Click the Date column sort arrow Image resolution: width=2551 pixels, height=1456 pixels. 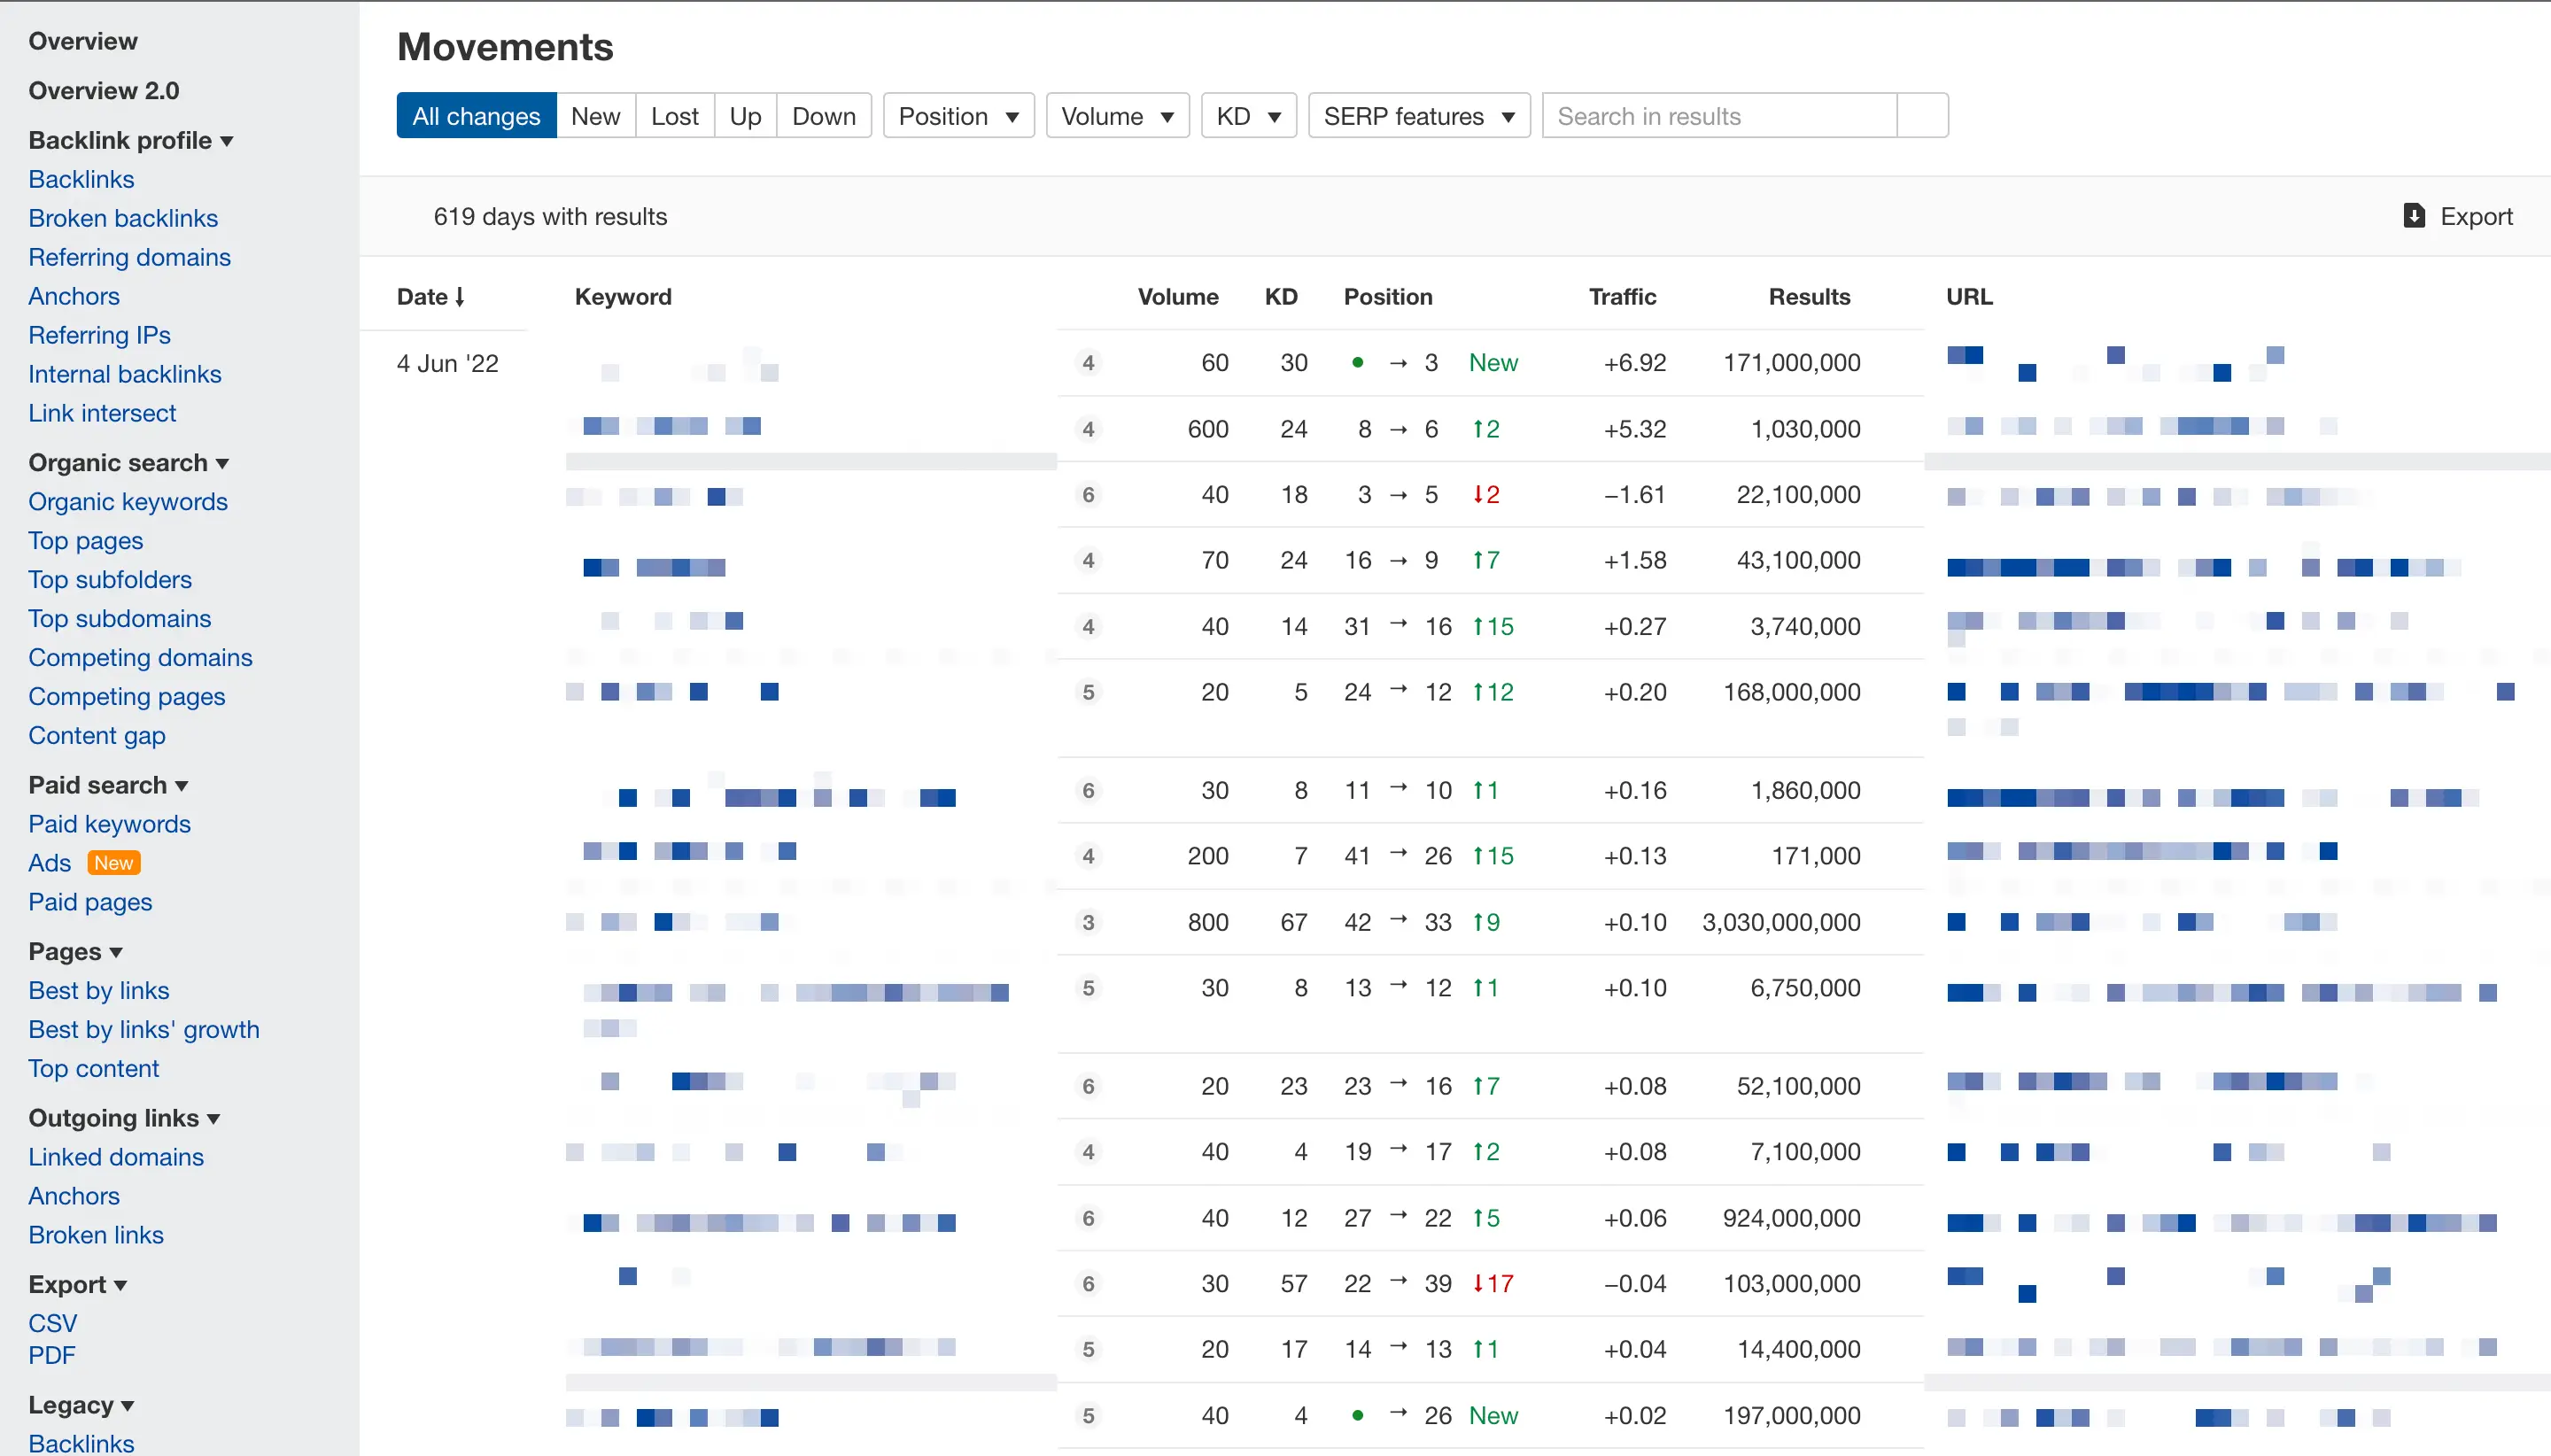(460, 297)
